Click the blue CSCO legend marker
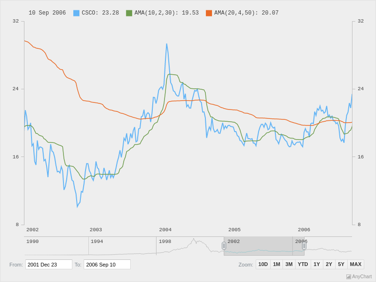This screenshot has height=282, width=376. pos(76,13)
